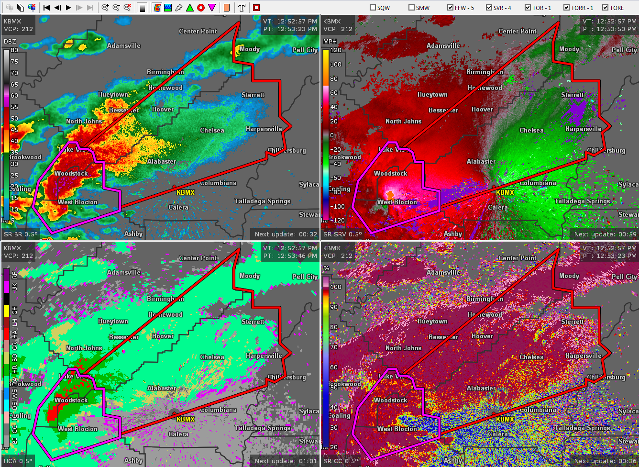639x467 pixels.
Task: Click the zoom in magnifier icon
Action: (105, 8)
